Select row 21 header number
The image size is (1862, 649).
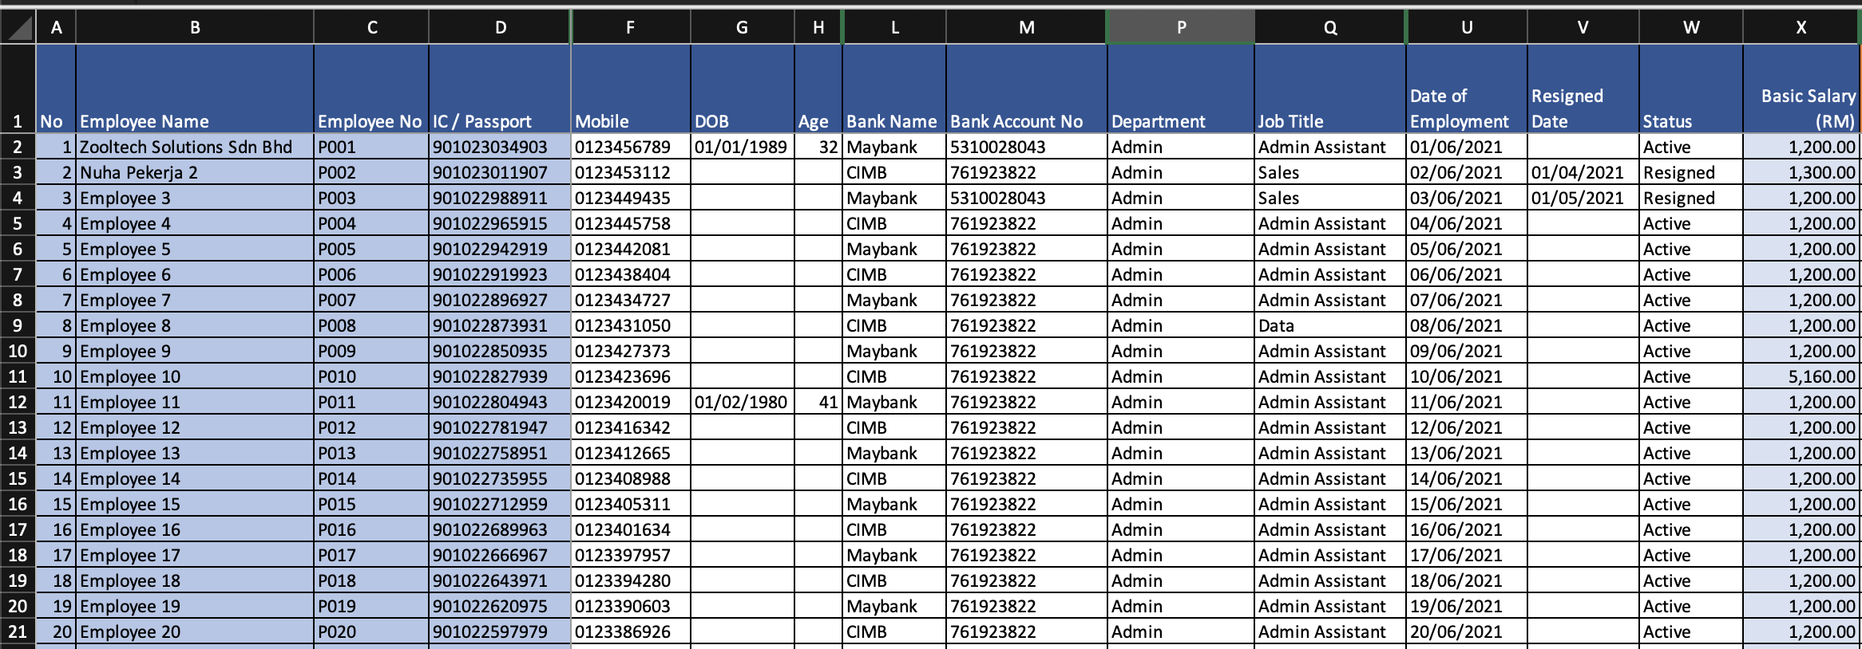pyautogui.click(x=18, y=631)
